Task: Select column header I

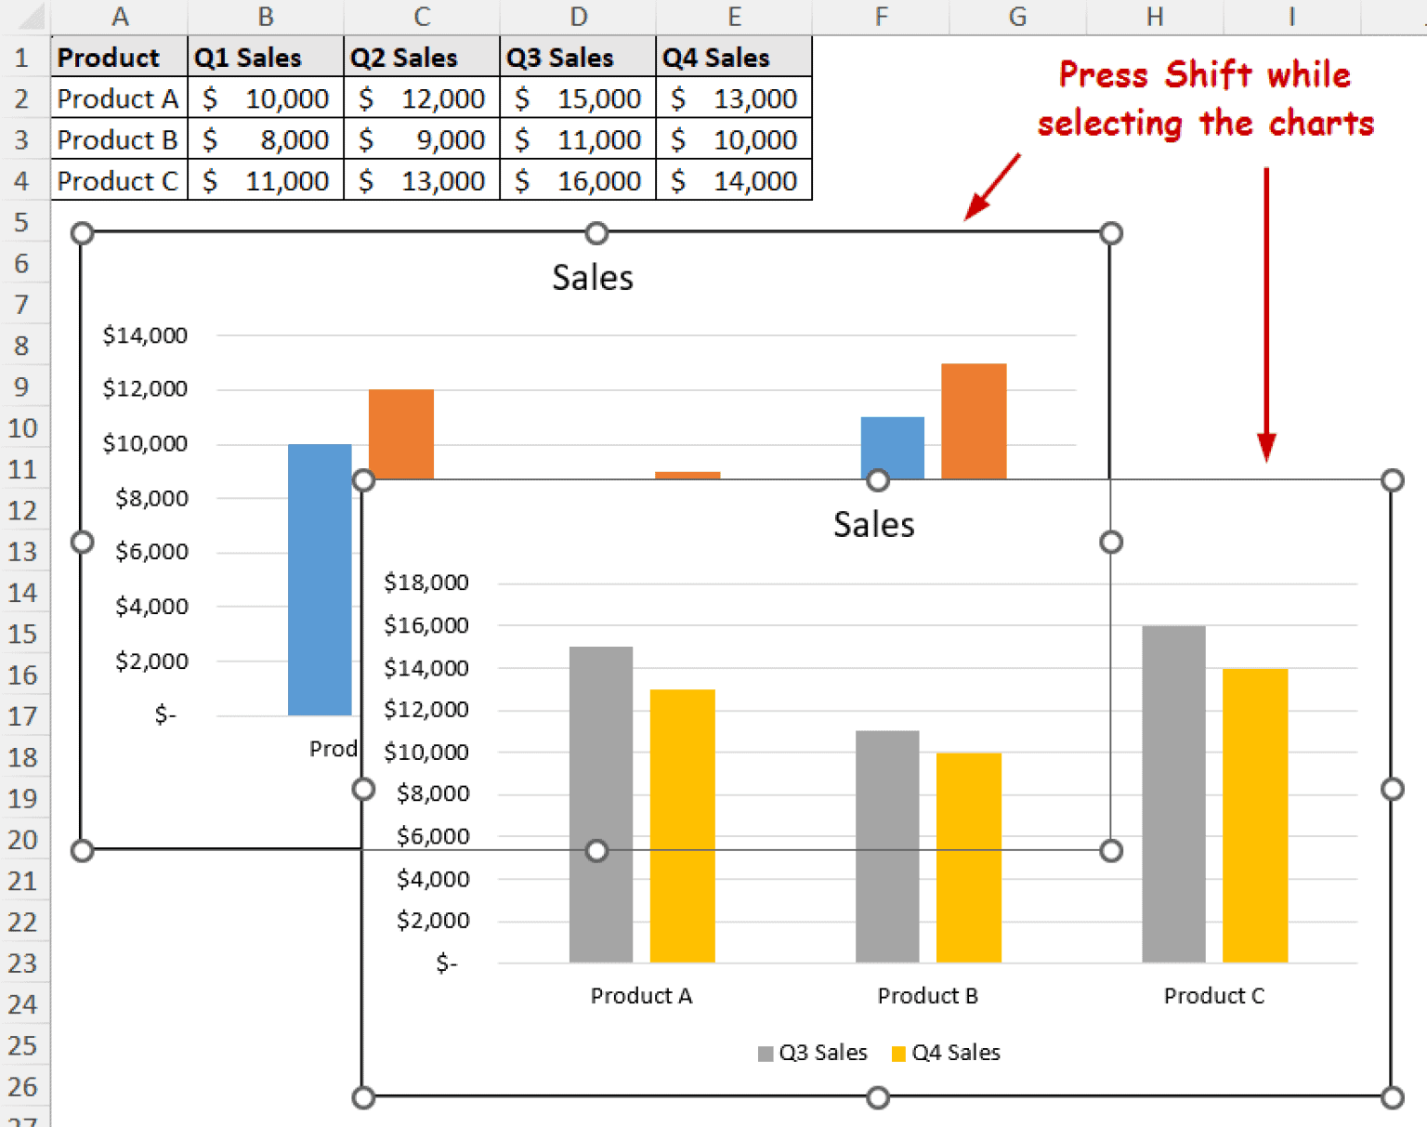Action: click(1291, 15)
